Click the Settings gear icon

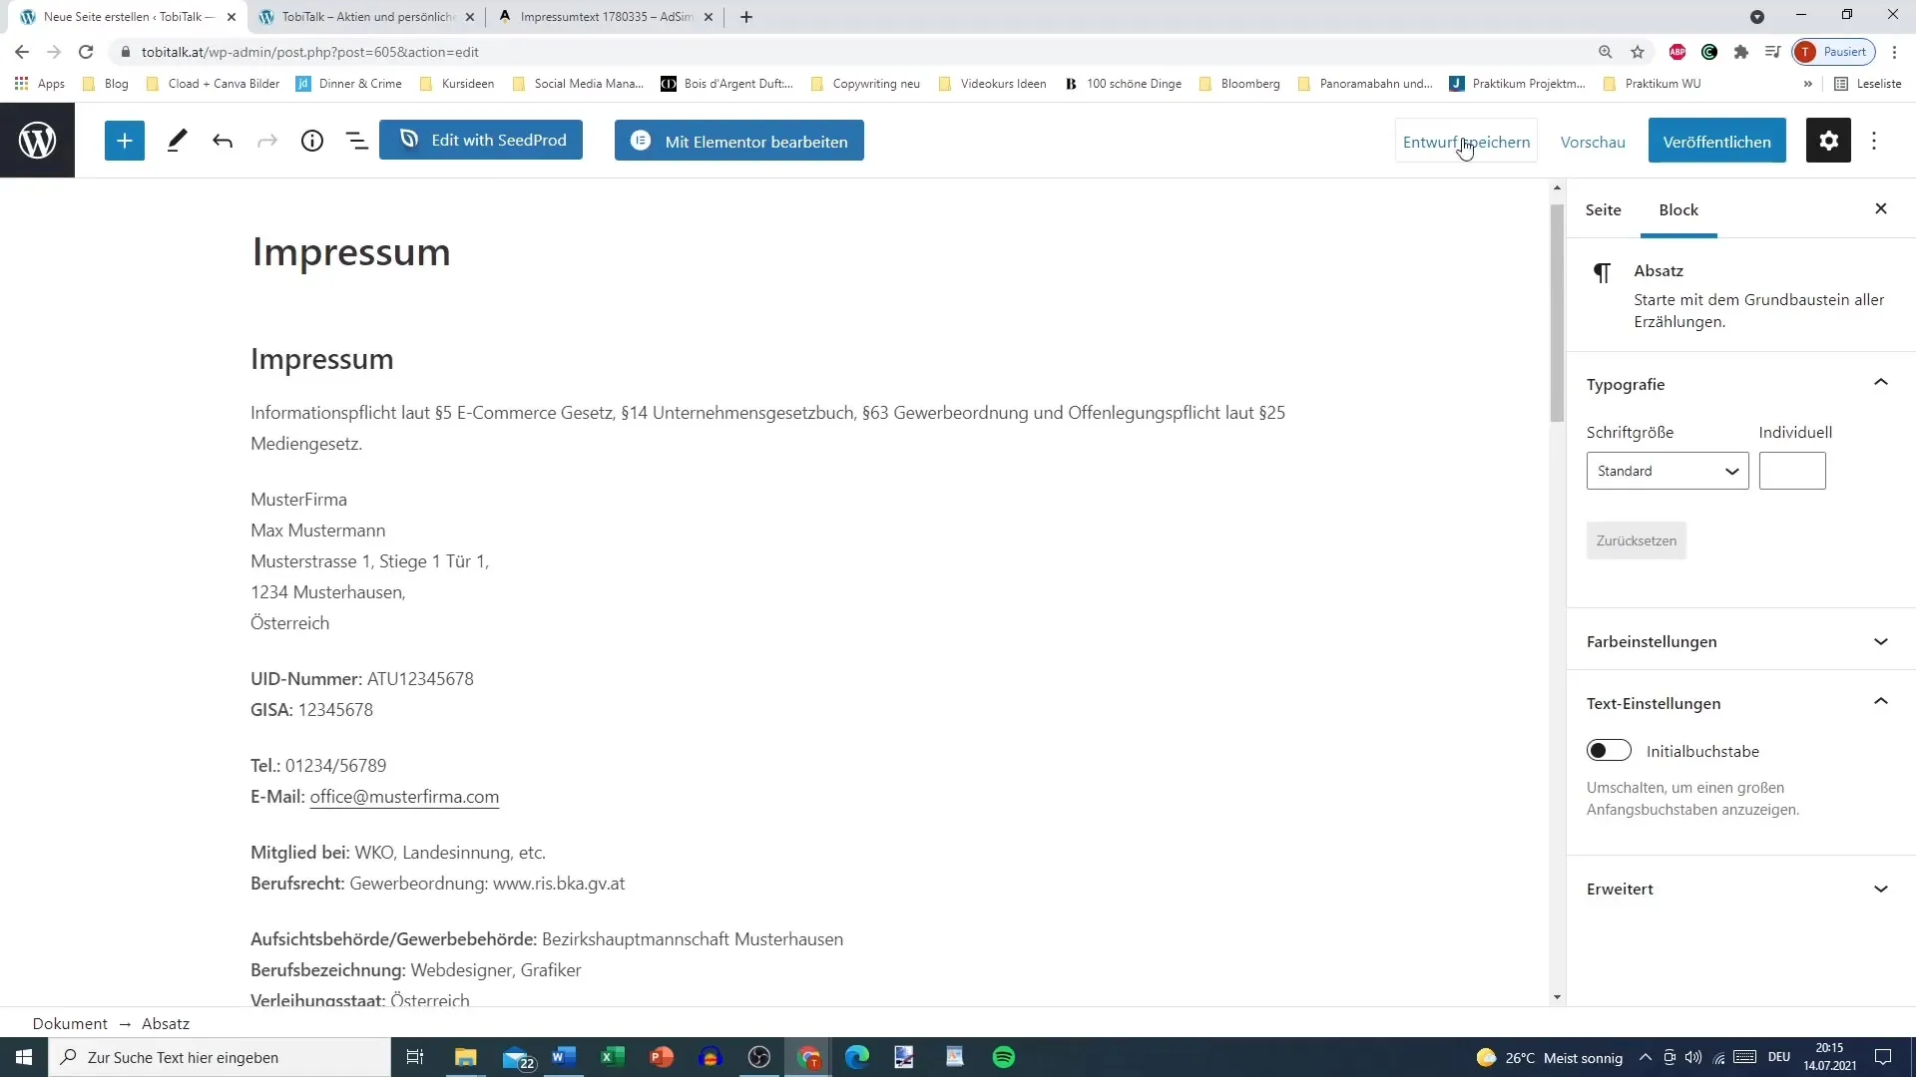(1829, 141)
